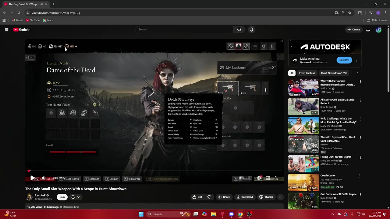Click the YouTube logo to go home
Screen dimensions: 390x219
[x=22, y=30]
